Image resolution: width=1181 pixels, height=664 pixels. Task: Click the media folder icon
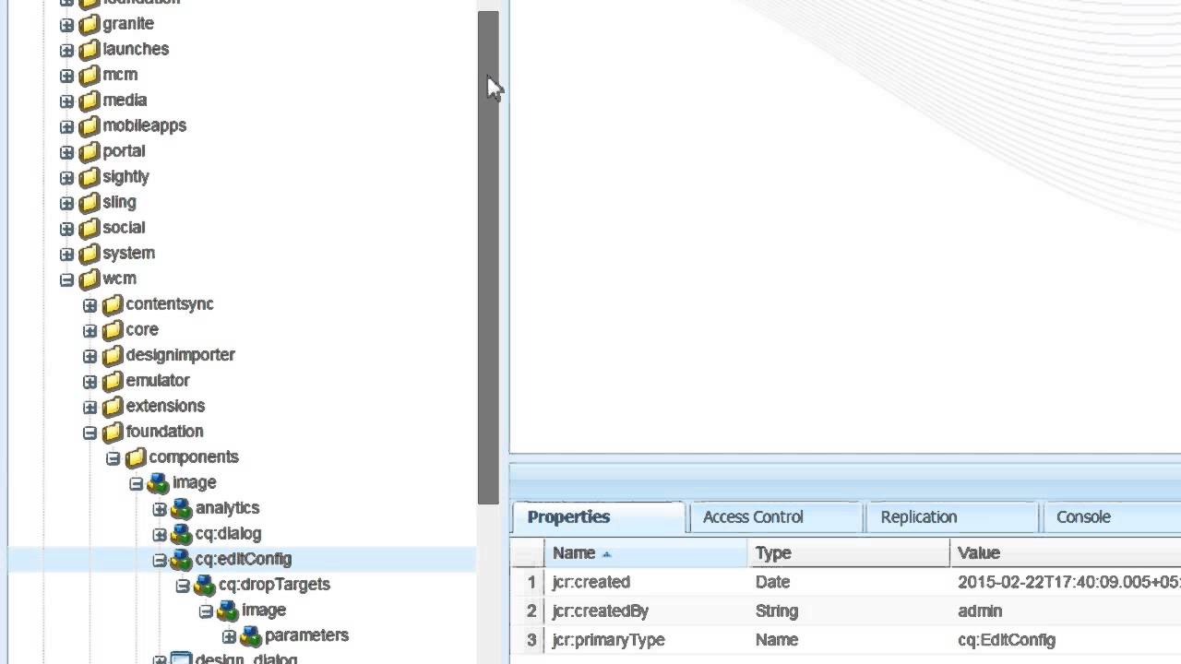[x=89, y=101]
